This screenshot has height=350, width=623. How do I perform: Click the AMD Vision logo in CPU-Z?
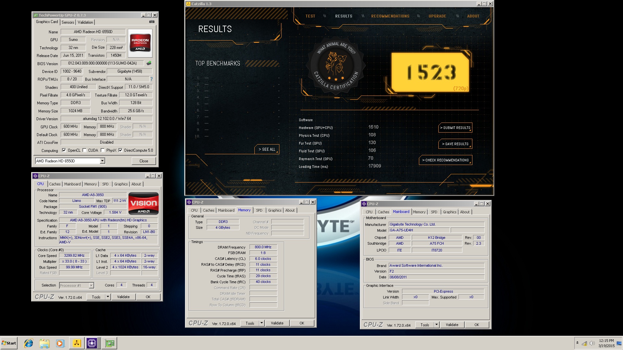point(143,204)
